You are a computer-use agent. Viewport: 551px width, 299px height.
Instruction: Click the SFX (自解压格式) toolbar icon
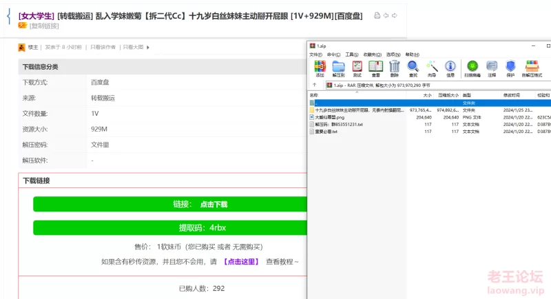click(x=532, y=68)
